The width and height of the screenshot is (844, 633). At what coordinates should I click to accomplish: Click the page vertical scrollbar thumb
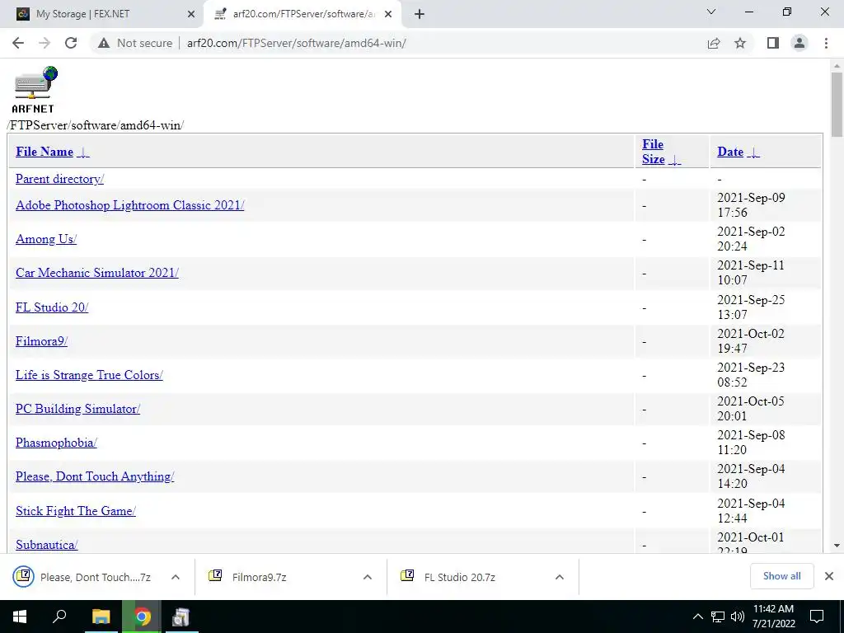coord(837,105)
